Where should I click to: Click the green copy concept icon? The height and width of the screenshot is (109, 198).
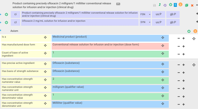(186, 5)
